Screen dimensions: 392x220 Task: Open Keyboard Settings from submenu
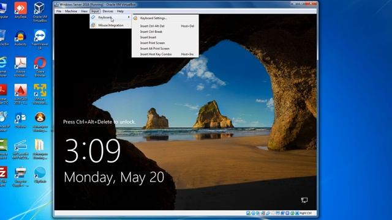pos(165,18)
